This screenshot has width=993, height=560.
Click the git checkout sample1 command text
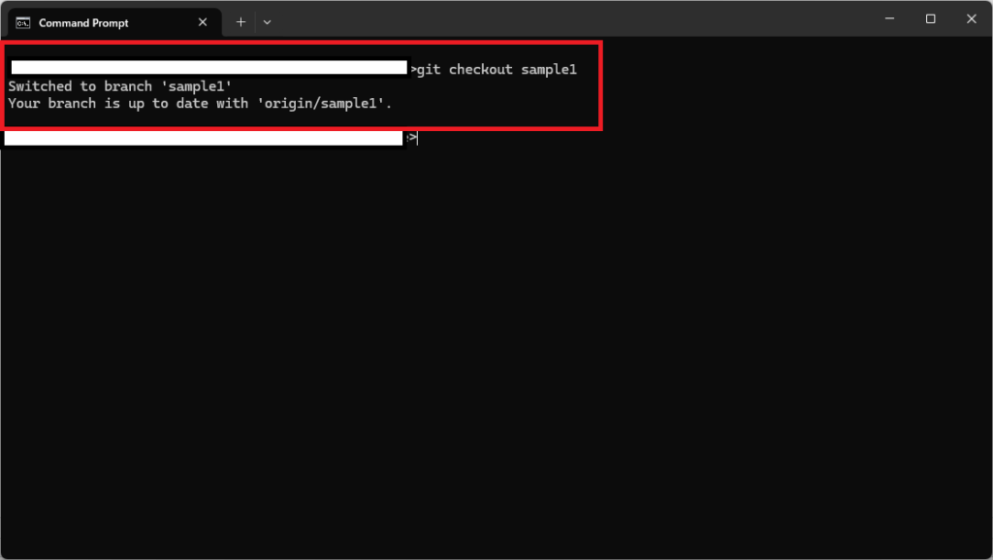click(x=497, y=69)
